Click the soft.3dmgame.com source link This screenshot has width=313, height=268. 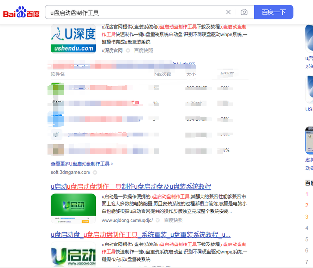click(x=70, y=172)
